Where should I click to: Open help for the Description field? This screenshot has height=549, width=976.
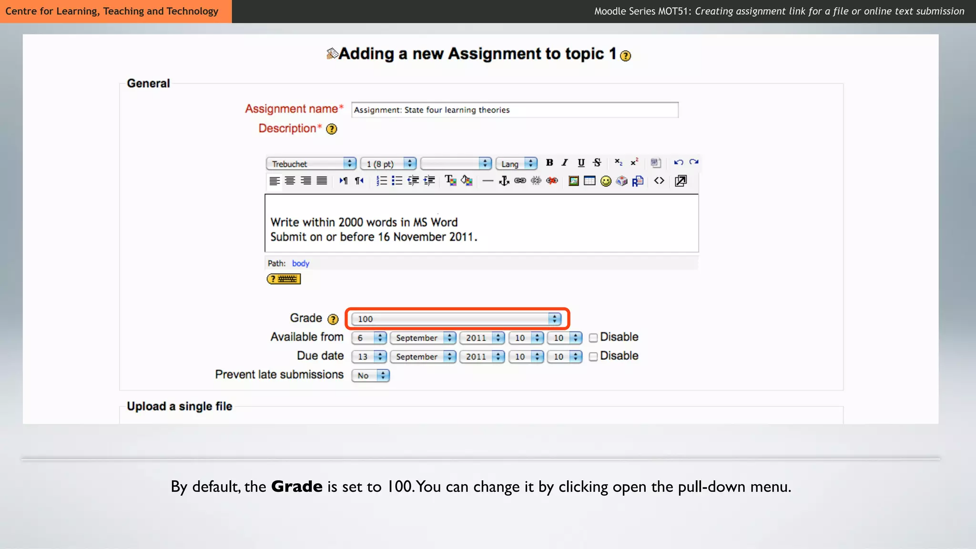332,129
